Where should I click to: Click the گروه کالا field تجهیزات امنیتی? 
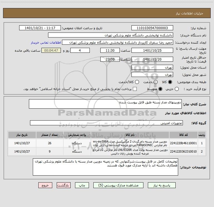point(106,123)
